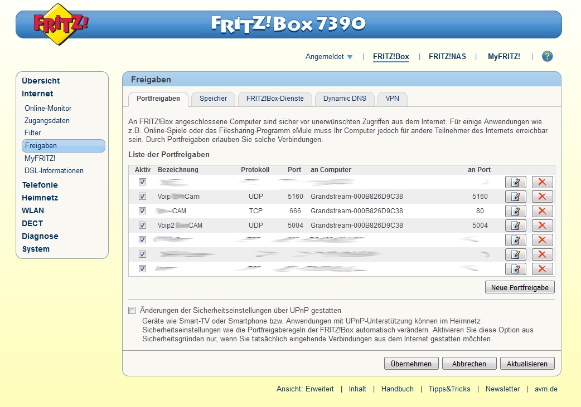
Task: Click the FRITZ! logo
Action: [x=60, y=24]
